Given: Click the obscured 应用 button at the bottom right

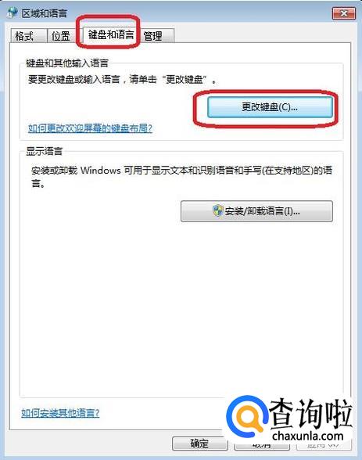Looking at the screenshot, I should (324, 446).
